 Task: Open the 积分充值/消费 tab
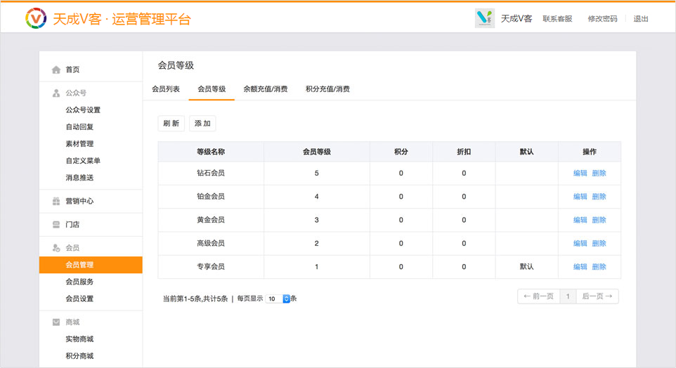[327, 89]
